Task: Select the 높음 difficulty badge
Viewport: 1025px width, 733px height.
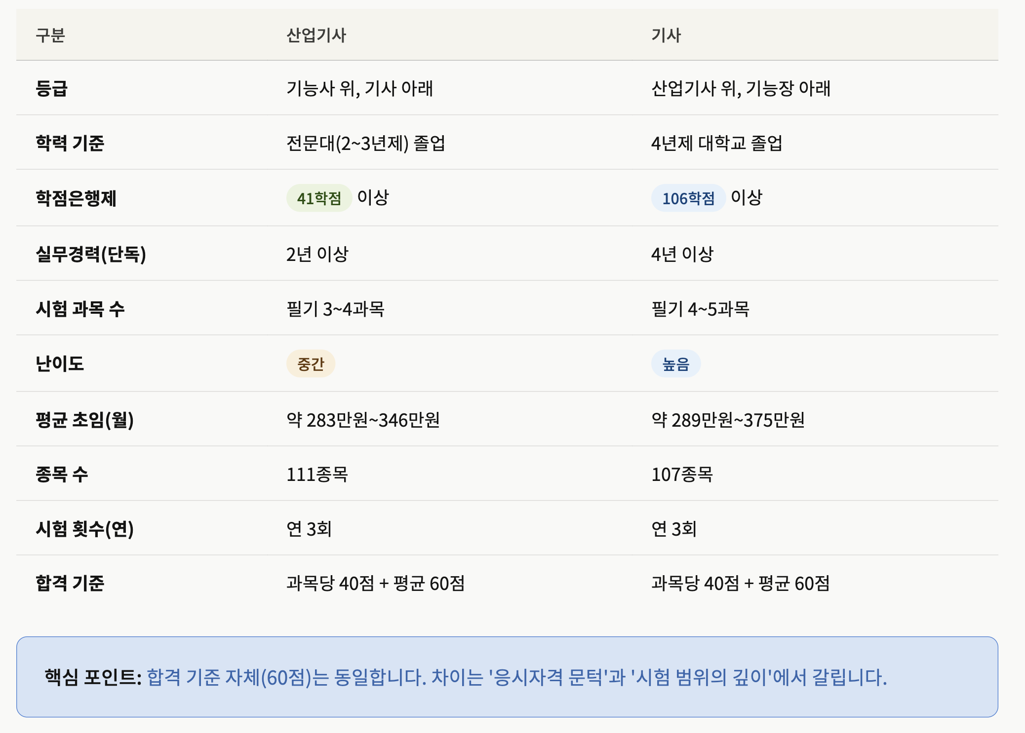Action: pyautogui.click(x=675, y=364)
